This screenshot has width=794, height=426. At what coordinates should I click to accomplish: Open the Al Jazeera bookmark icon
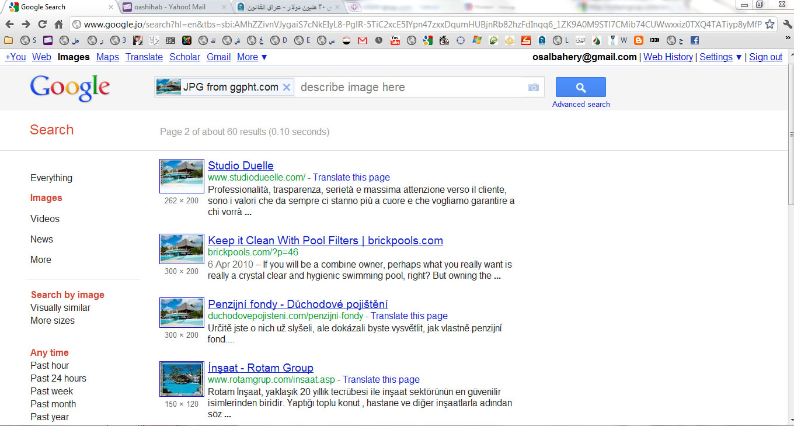(x=510, y=40)
